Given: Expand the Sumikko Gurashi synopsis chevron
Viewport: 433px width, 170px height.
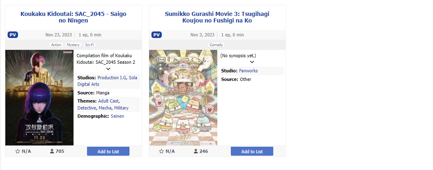Looking at the screenshot, I should [x=252, y=62].
